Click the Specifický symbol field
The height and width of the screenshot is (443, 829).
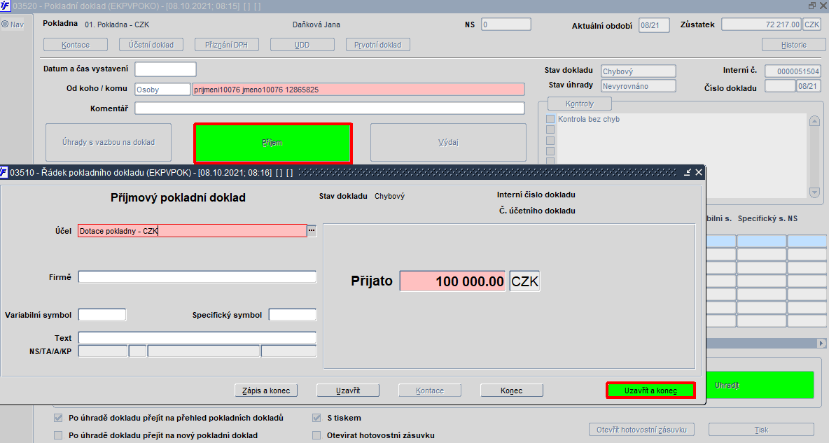click(x=293, y=314)
